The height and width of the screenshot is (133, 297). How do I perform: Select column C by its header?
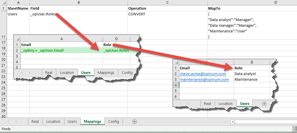point(167,3)
